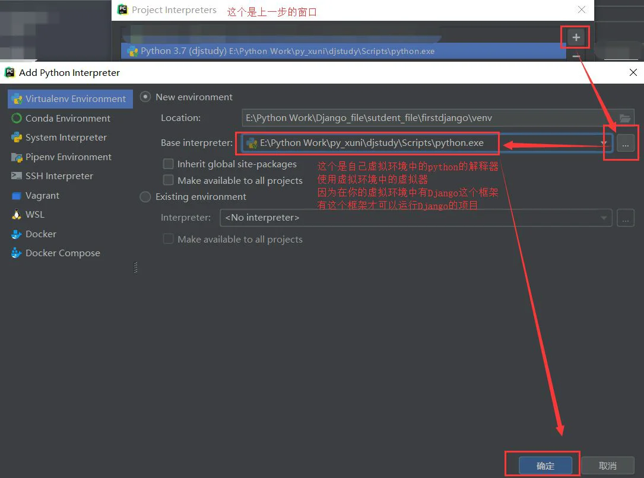644x478 pixels.
Task: Click PyCharm icon in Project Interpreters title
Action: click(x=122, y=9)
